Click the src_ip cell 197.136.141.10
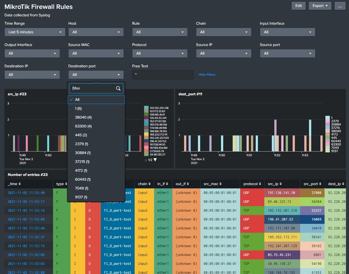The width and height of the screenshot is (349, 274). [x=282, y=193]
